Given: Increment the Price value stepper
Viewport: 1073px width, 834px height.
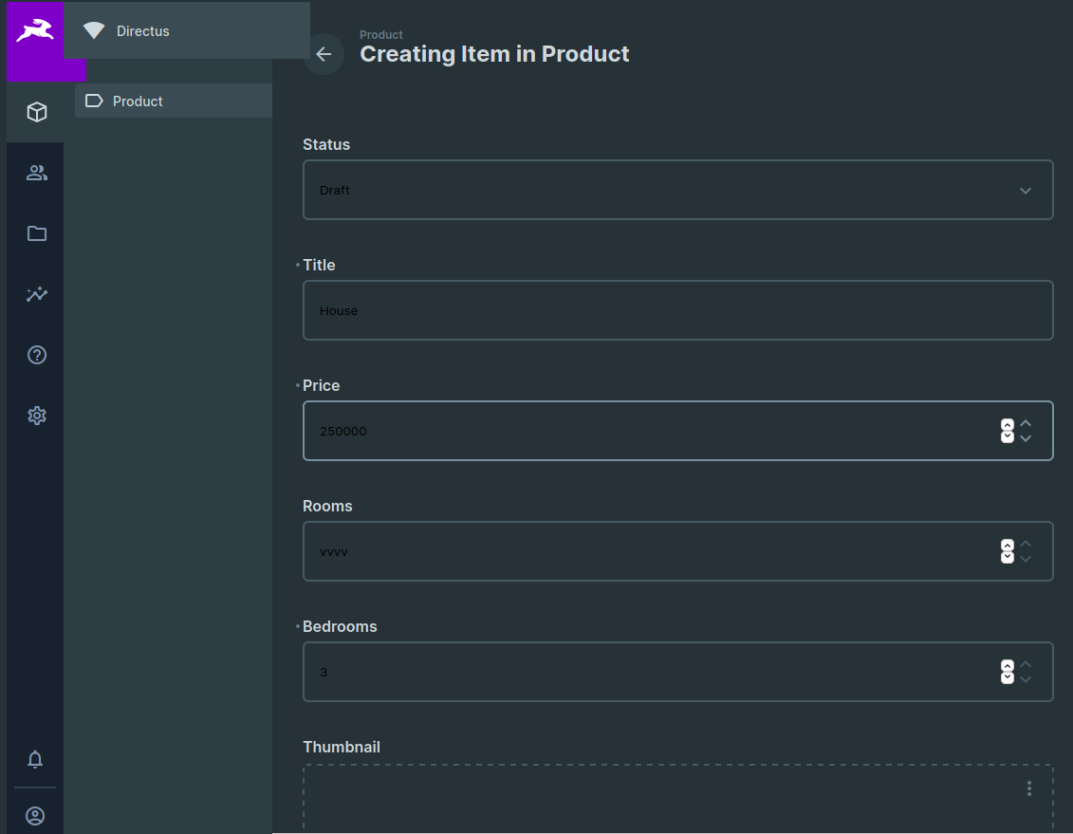Looking at the screenshot, I should (x=1025, y=424).
